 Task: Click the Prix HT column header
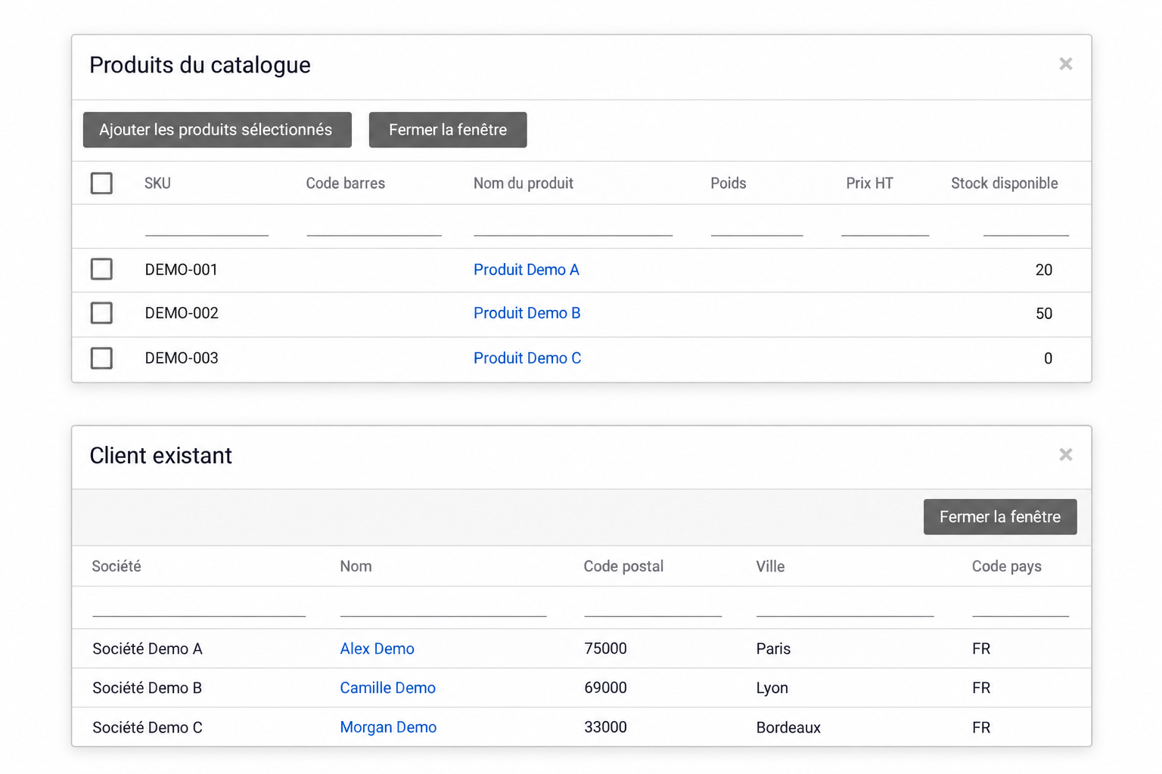(x=869, y=184)
